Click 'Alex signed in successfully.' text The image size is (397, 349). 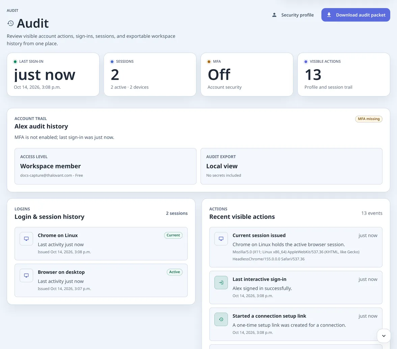(262, 288)
